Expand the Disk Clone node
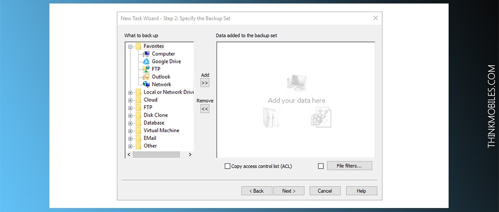 (x=130, y=116)
